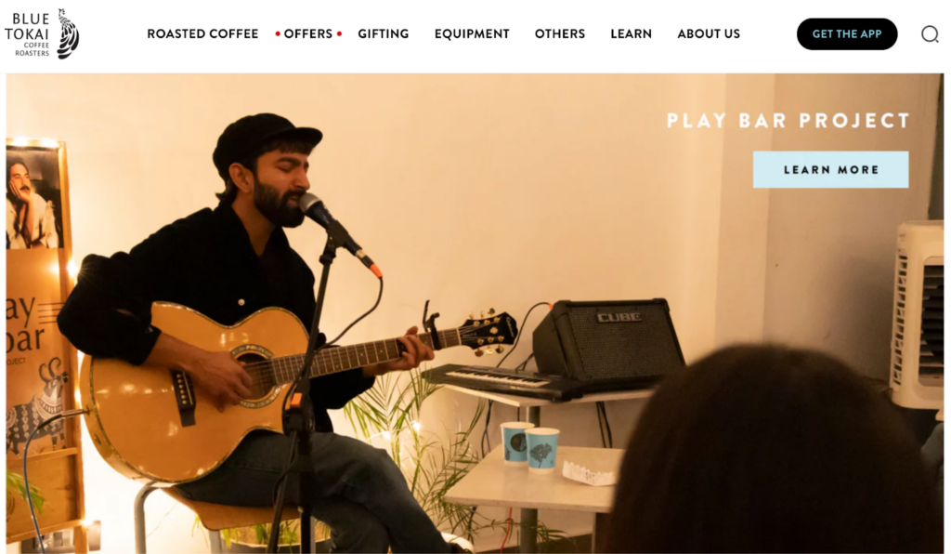Click the Blue Tokai bird logo icon

click(x=68, y=34)
